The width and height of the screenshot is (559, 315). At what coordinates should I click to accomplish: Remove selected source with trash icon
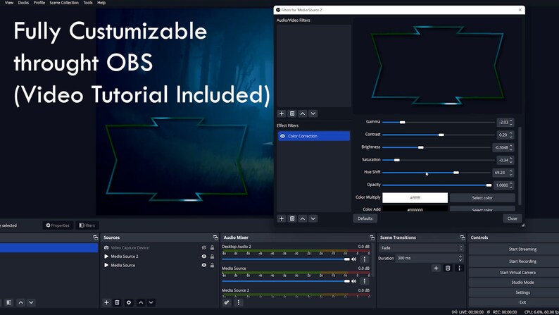117,302
